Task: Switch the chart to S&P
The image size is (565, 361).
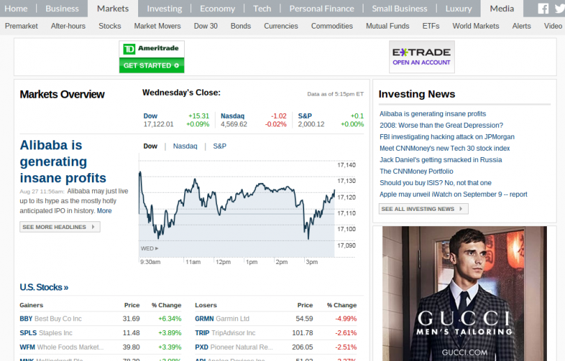Action: [220, 146]
